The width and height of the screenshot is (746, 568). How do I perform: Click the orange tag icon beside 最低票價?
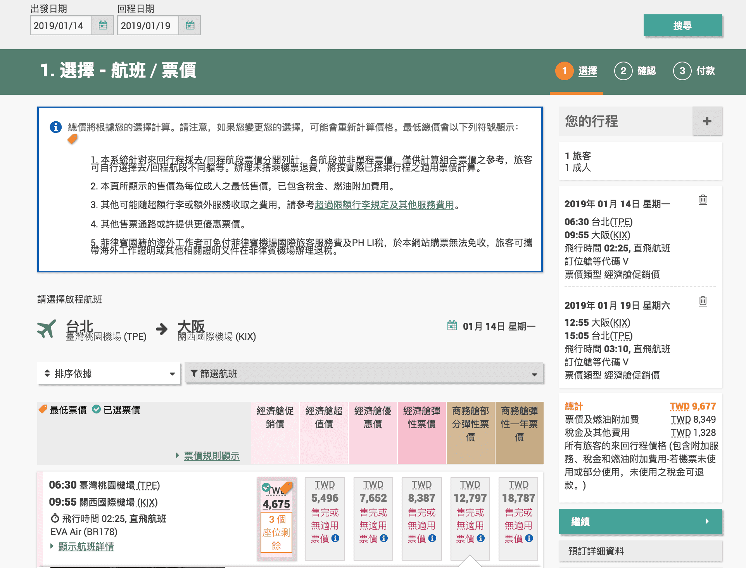43,409
